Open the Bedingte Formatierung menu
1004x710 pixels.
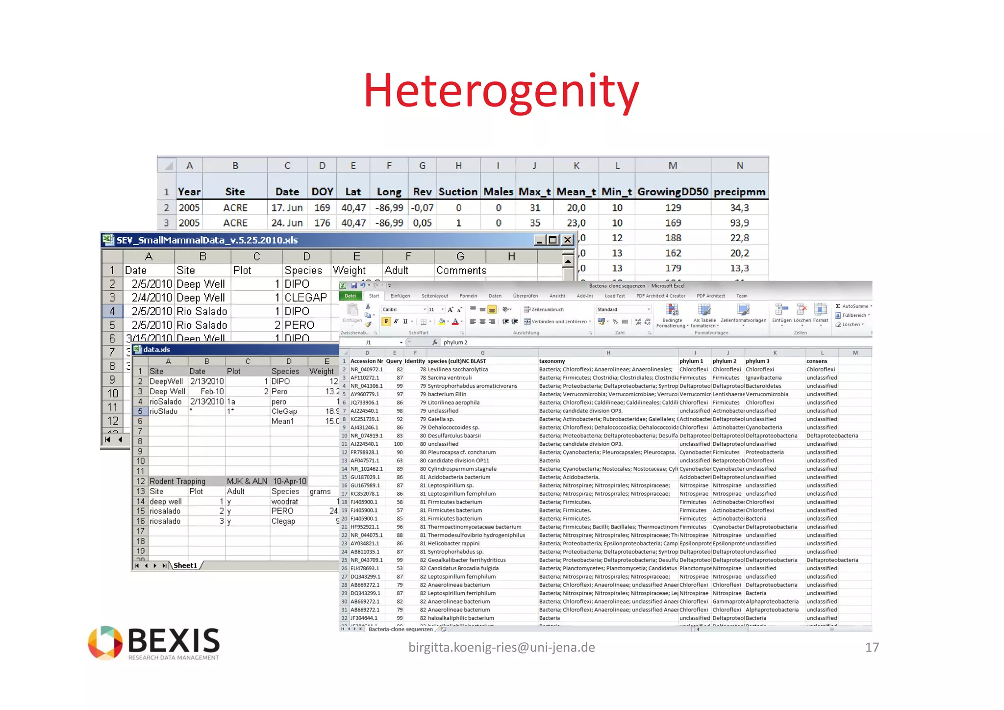coord(672,315)
